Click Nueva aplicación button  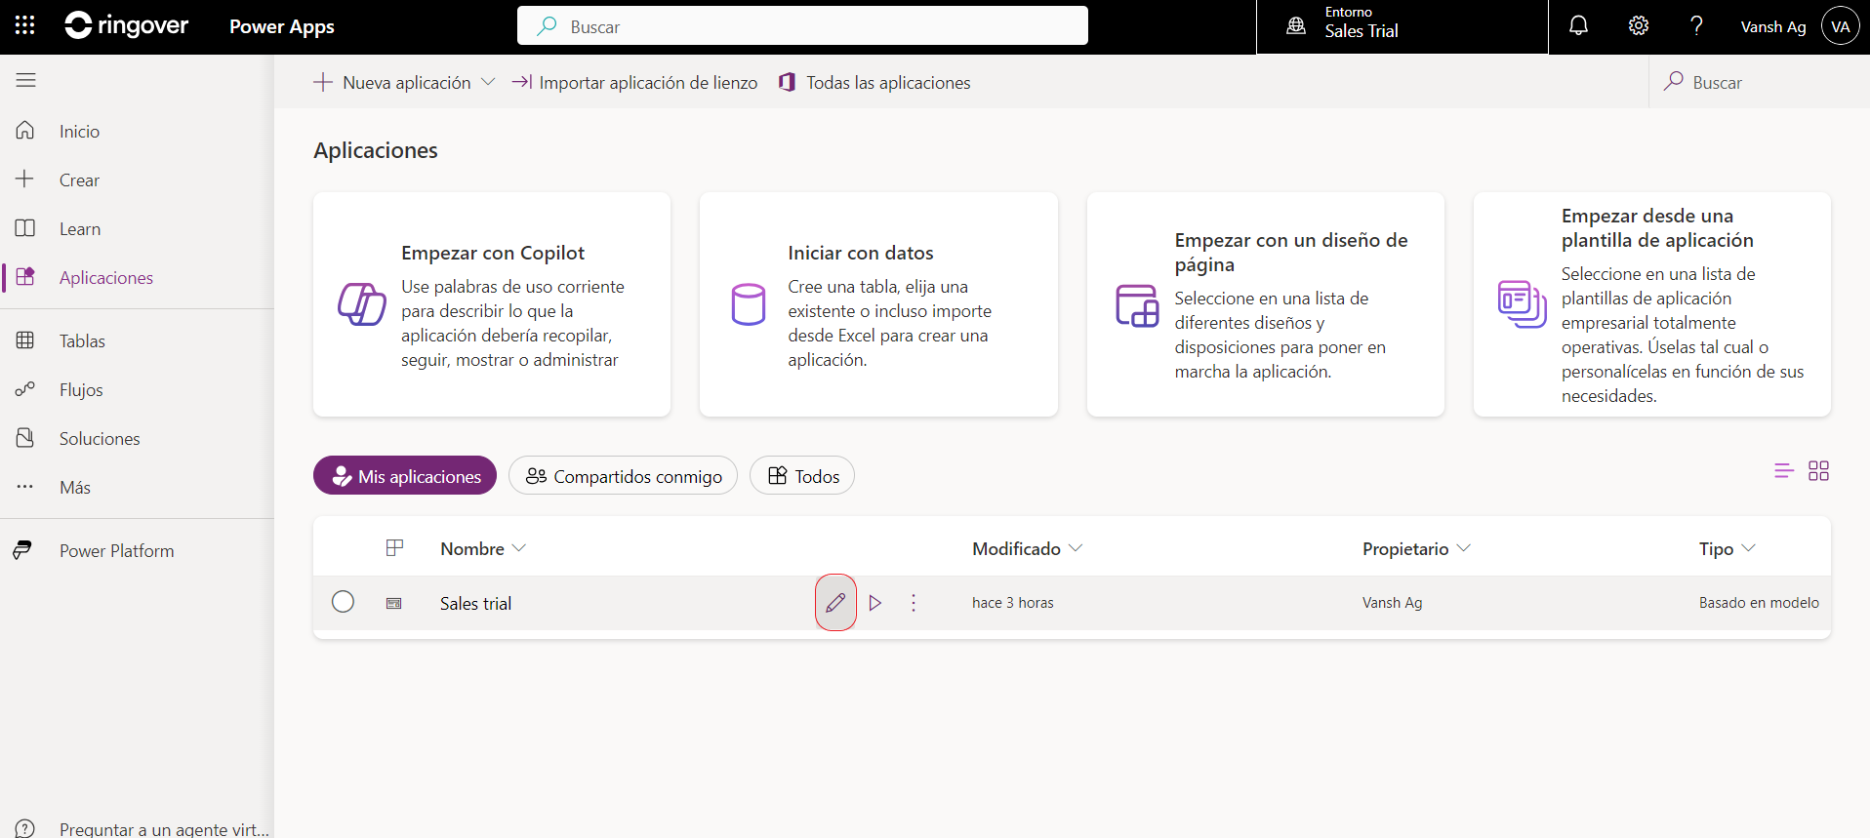391,82
